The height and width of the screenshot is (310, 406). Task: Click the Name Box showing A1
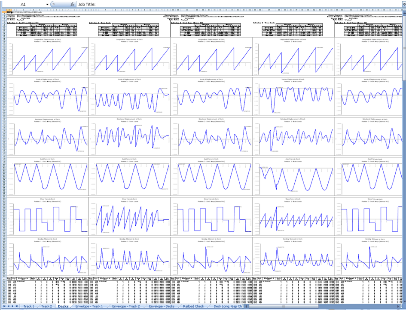pyautogui.click(x=26, y=4)
